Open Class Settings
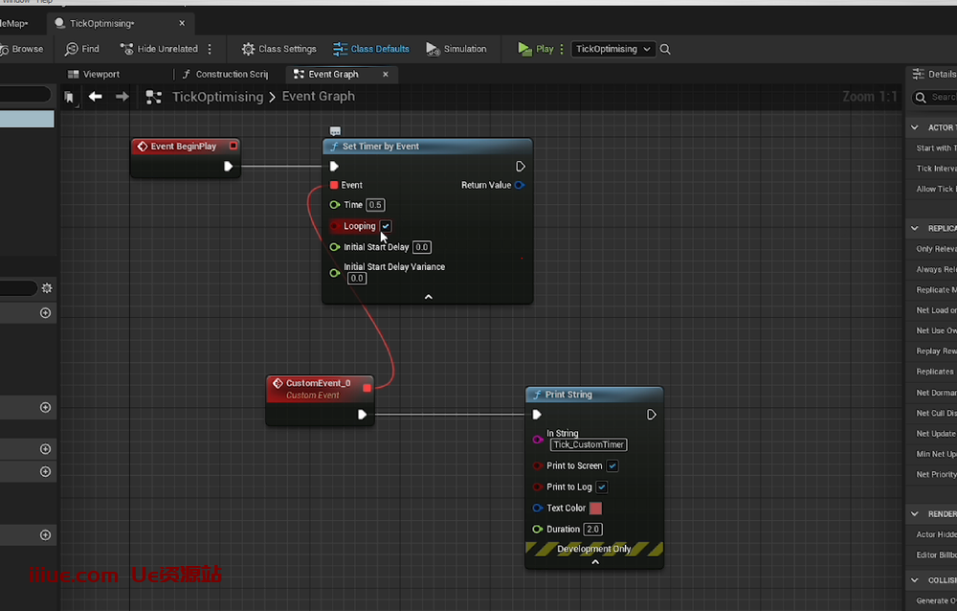The height and width of the screenshot is (611, 957). (x=278, y=49)
